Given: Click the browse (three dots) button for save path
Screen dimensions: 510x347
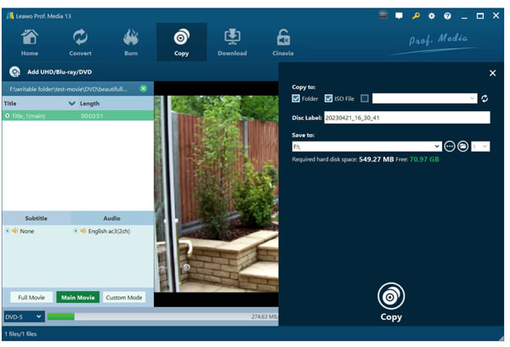Looking at the screenshot, I should click(450, 147).
